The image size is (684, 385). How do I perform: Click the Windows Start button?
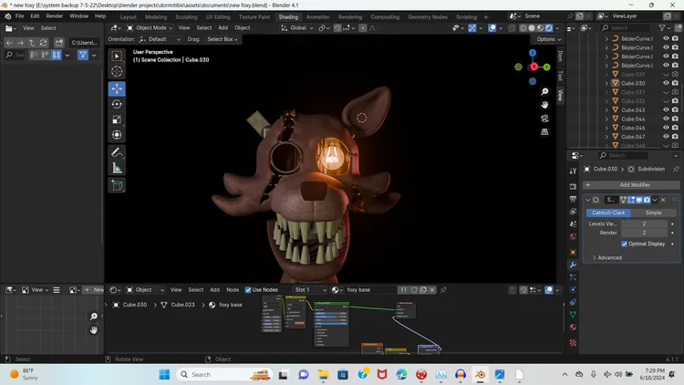[x=164, y=375]
